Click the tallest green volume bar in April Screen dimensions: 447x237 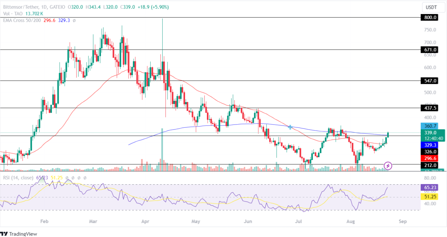click(x=162, y=149)
